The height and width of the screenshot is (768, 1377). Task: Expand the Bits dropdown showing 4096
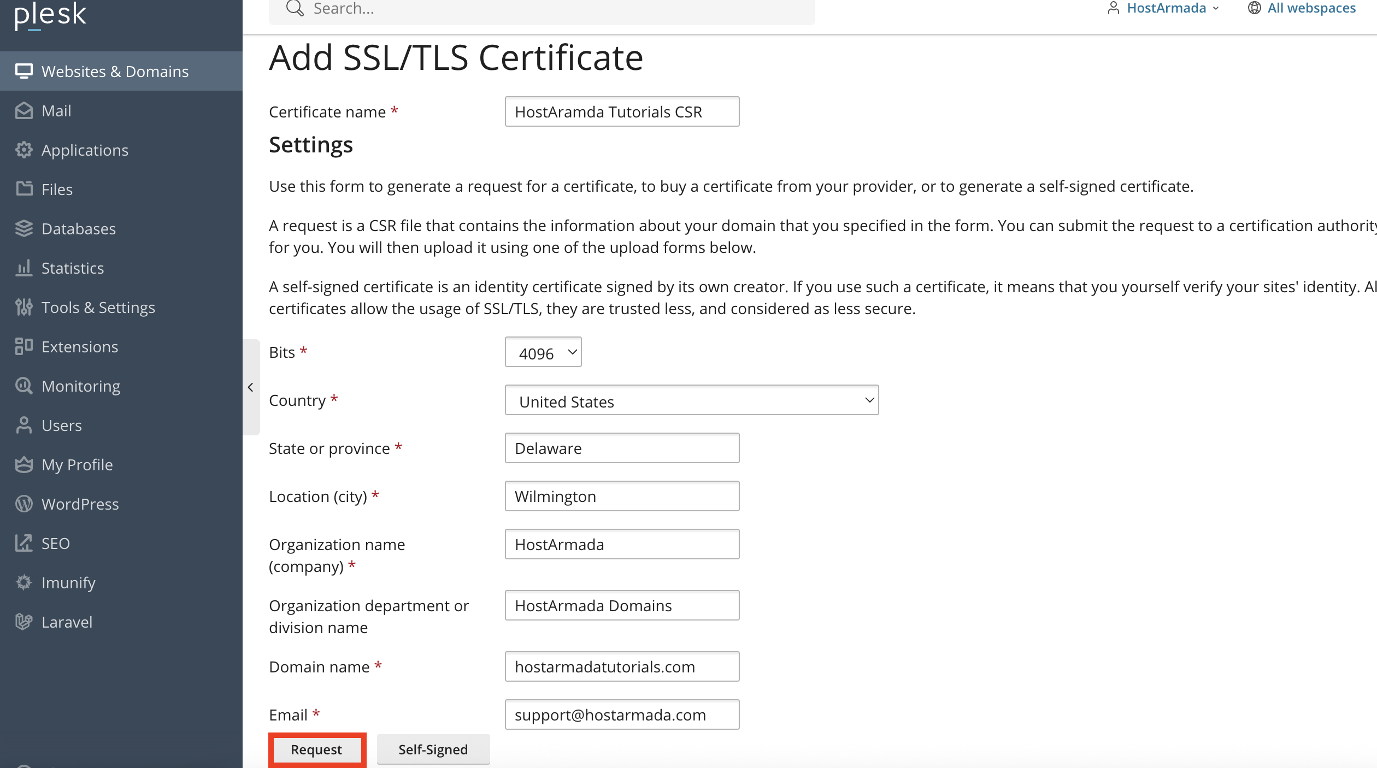[543, 352]
